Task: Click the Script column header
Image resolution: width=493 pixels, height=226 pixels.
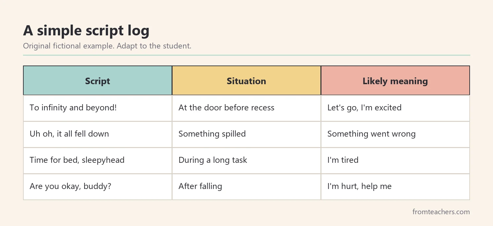Action: (x=98, y=81)
